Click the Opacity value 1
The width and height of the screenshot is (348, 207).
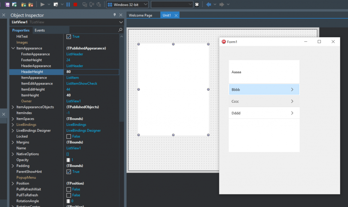pyautogui.click(x=72, y=160)
